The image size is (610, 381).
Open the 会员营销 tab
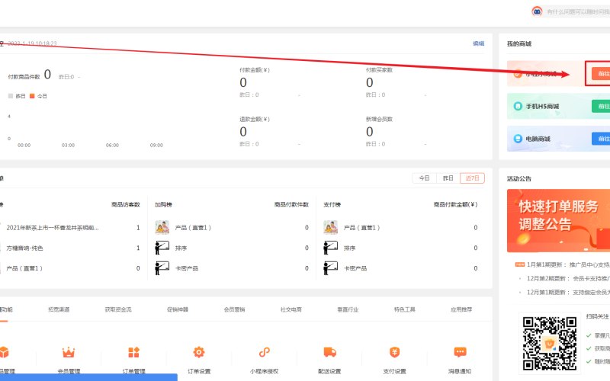tap(234, 309)
